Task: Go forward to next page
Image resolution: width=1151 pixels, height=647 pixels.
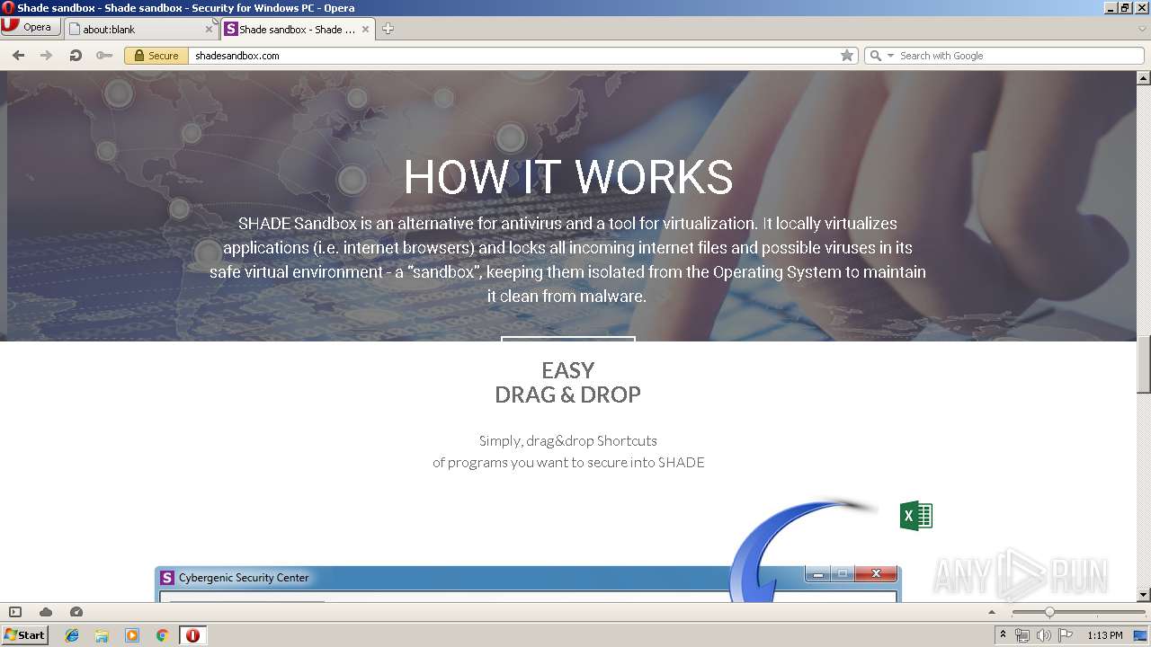Action: (47, 56)
